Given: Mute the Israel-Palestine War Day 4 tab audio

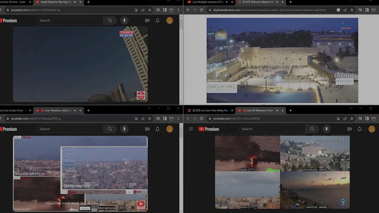Looking at the screenshot, I should (75, 2).
